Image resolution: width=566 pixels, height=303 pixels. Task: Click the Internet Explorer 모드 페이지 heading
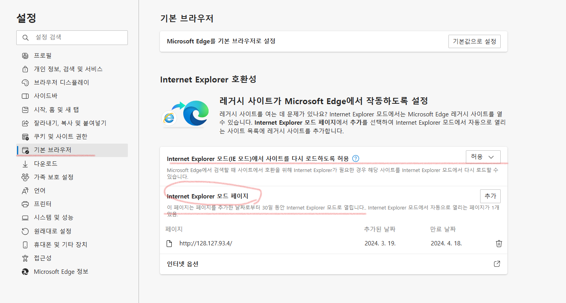click(208, 196)
